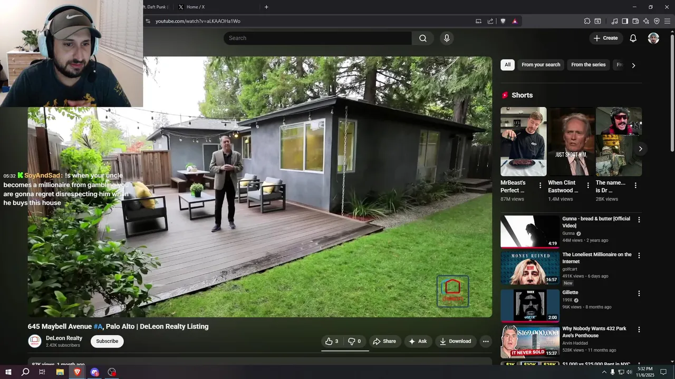Open options for The name is Dr short
Image resolution: width=675 pixels, height=379 pixels.
pyautogui.click(x=635, y=185)
